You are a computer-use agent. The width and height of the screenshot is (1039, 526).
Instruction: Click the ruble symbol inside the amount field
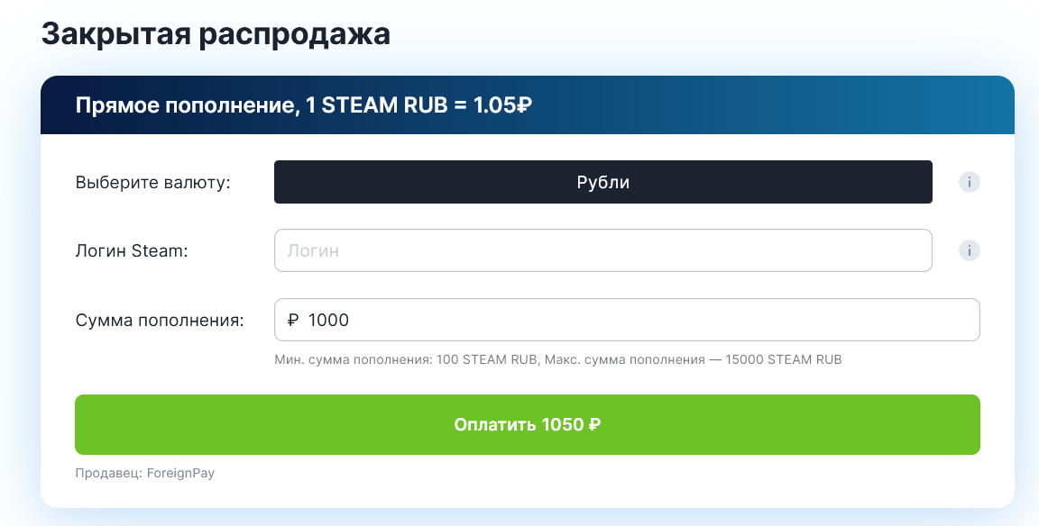[293, 321]
